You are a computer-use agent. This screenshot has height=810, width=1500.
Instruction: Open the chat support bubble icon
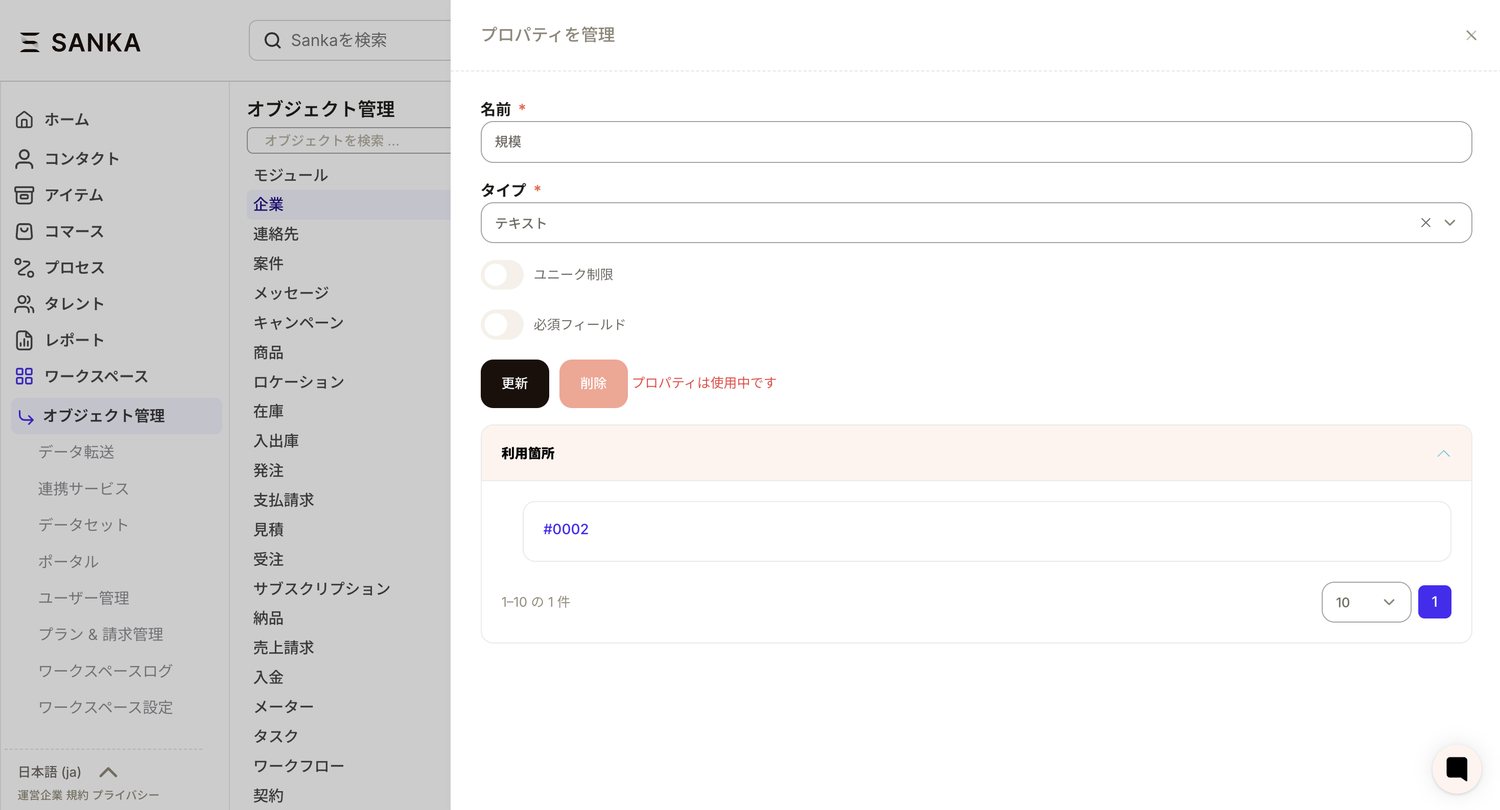[1457, 768]
